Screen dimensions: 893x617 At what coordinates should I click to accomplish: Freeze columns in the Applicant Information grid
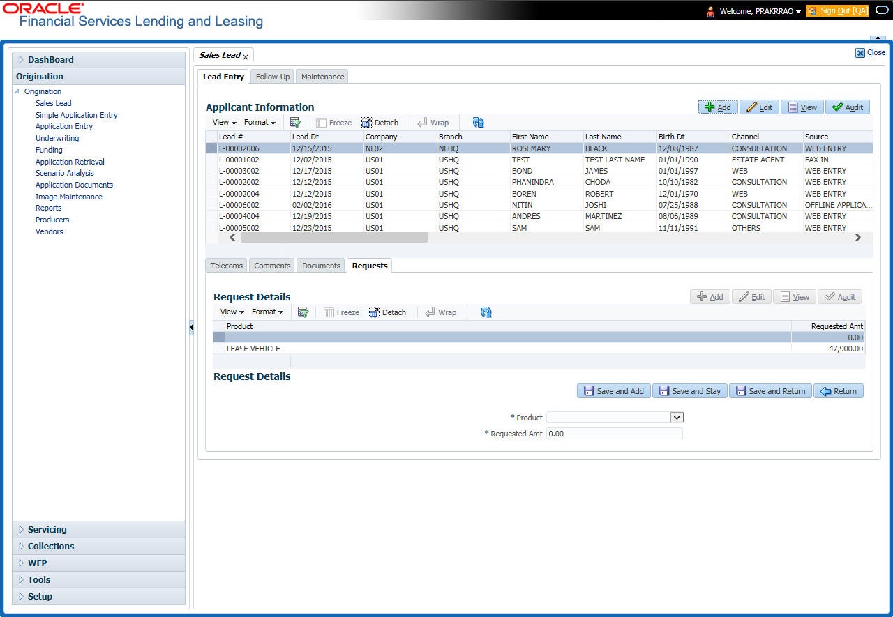point(333,122)
